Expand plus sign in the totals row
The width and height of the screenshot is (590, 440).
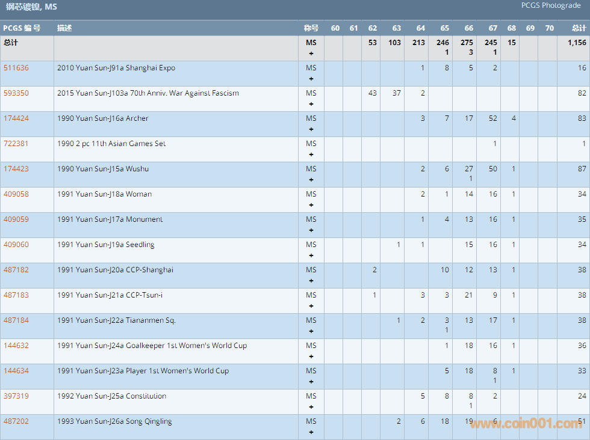tap(311, 53)
